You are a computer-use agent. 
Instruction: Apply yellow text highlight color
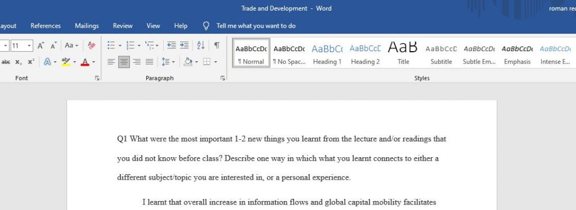click(x=66, y=62)
